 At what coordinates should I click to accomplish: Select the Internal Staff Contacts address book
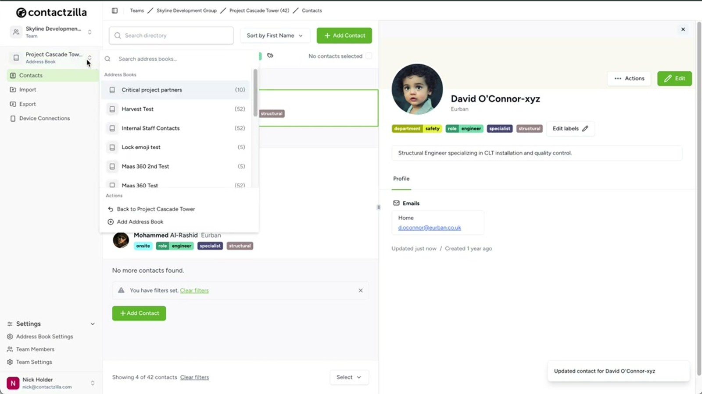point(175,128)
